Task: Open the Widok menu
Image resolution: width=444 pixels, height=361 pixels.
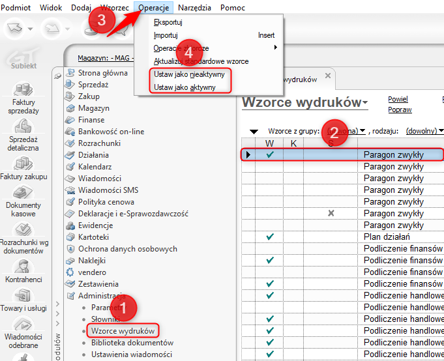Action: 51,8
